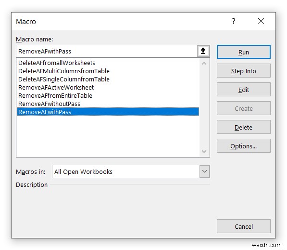The height and width of the screenshot is (250, 287).
Task: Delete the selected macro
Action: pyautogui.click(x=244, y=127)
